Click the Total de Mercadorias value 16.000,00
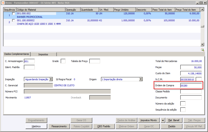Viewport: 208px width, 132px height. [x=197, y=61]
